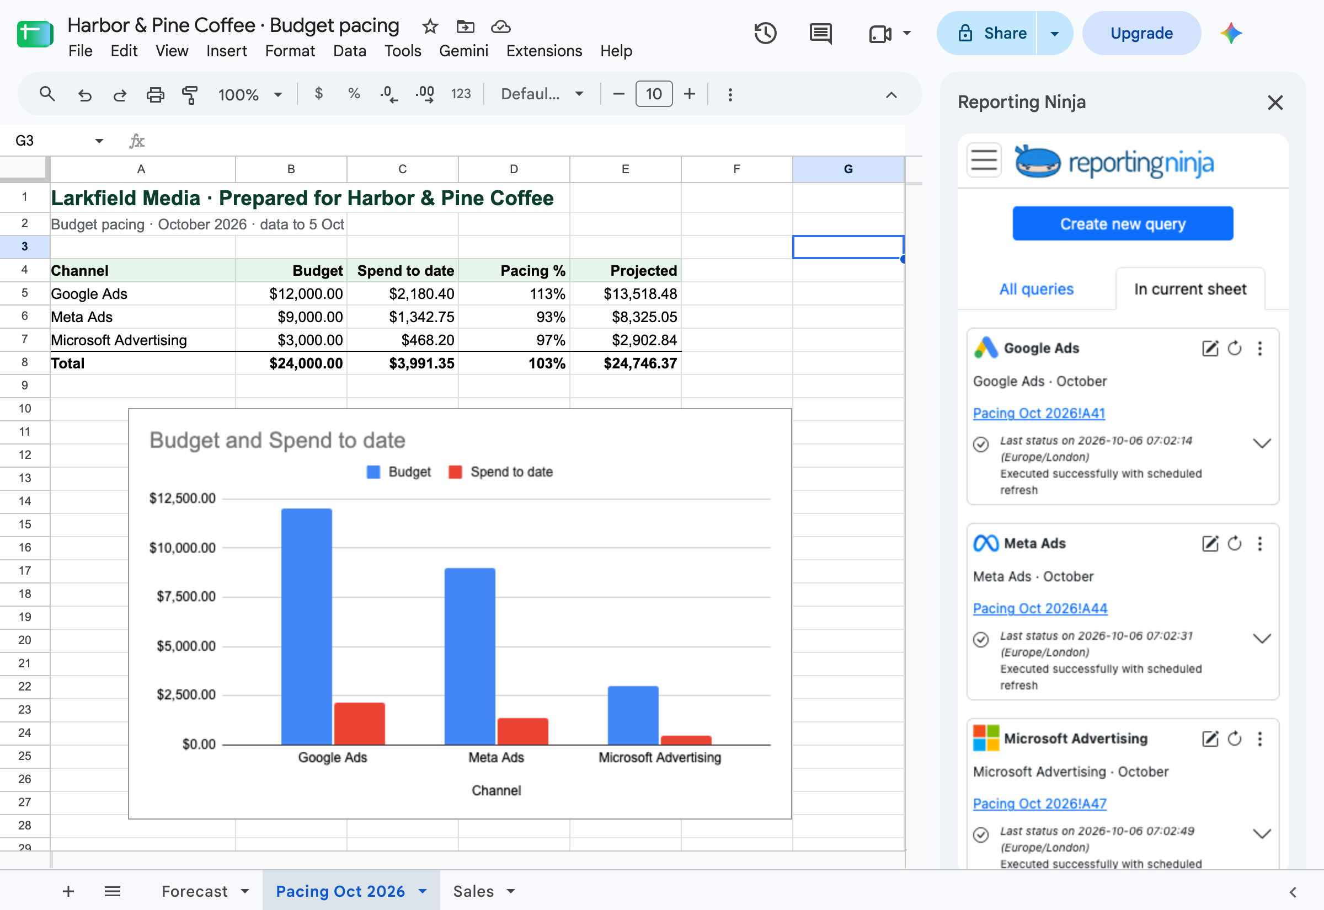1324x910 pixels.
Task: Refresh the Meta Ads query
Action: (x=1235, y=543)
